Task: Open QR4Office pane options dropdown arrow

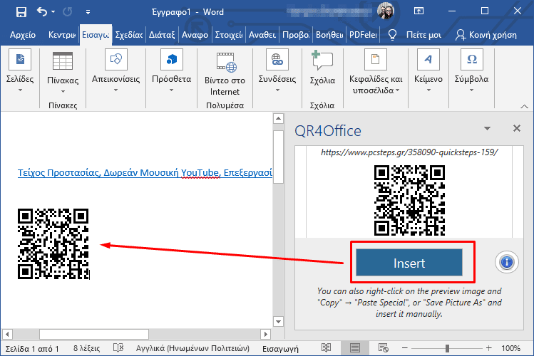Action: 487,128
